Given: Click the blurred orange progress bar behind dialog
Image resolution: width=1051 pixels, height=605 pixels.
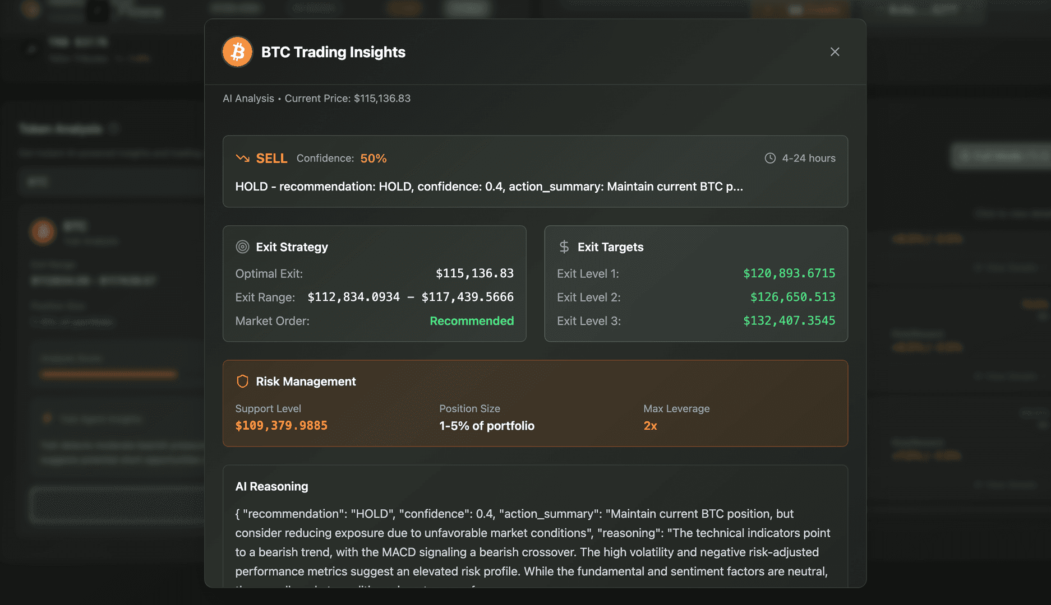Looking at the screenshot, I should [x=108, y=374].
